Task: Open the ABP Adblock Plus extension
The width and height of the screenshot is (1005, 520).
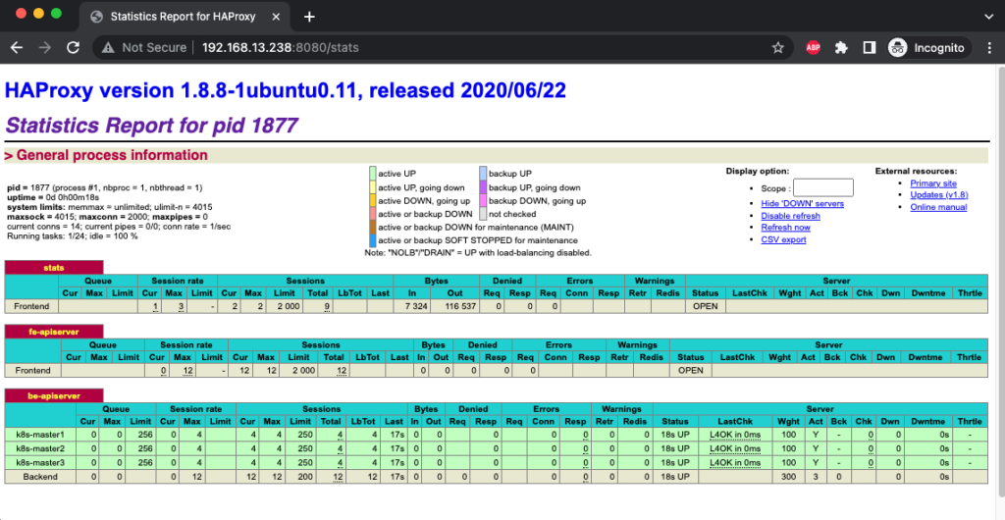Action: (813, 47)
